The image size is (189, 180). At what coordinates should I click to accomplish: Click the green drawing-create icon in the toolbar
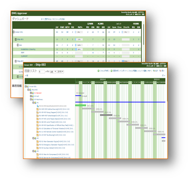point(111,71)
